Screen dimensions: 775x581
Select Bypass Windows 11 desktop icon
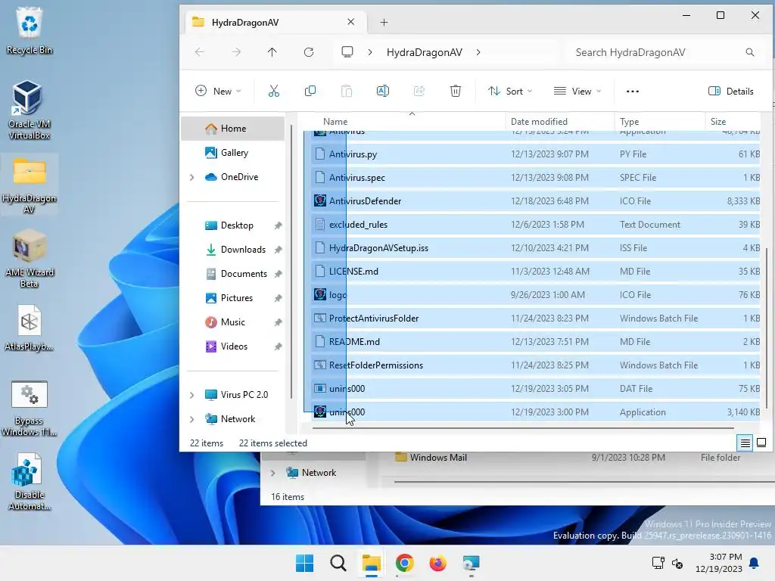click(x=30, y=408)
